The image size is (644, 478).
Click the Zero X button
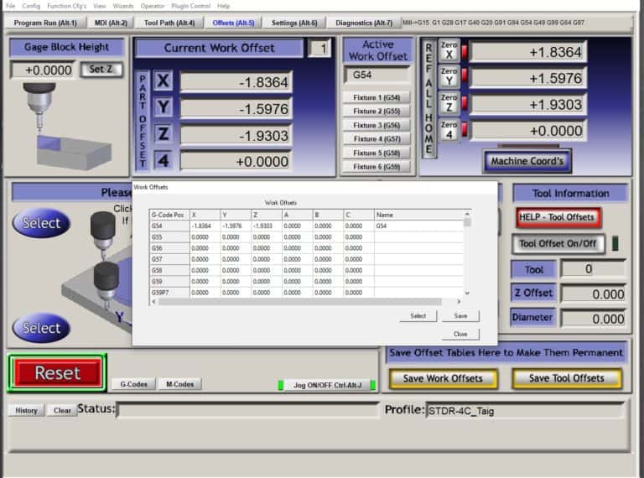[449, 52]
